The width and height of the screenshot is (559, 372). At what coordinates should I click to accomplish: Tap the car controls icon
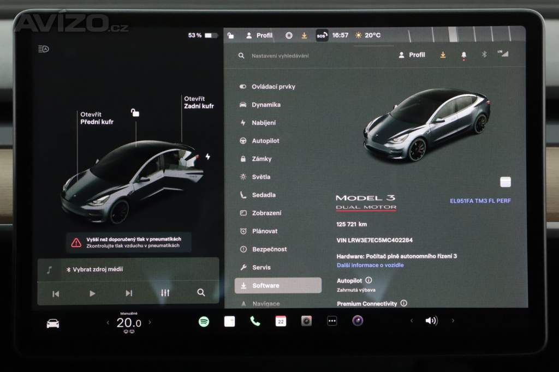tap(53, 323)
